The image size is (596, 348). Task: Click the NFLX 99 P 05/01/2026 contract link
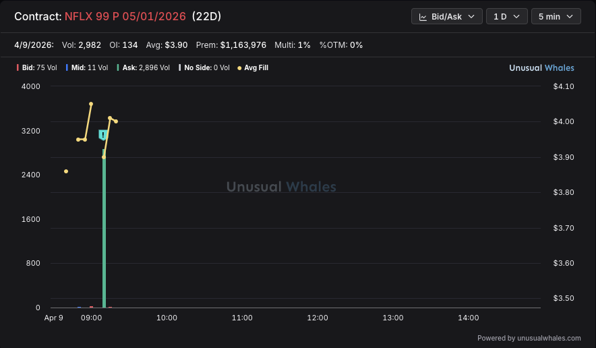coord(125,16)
